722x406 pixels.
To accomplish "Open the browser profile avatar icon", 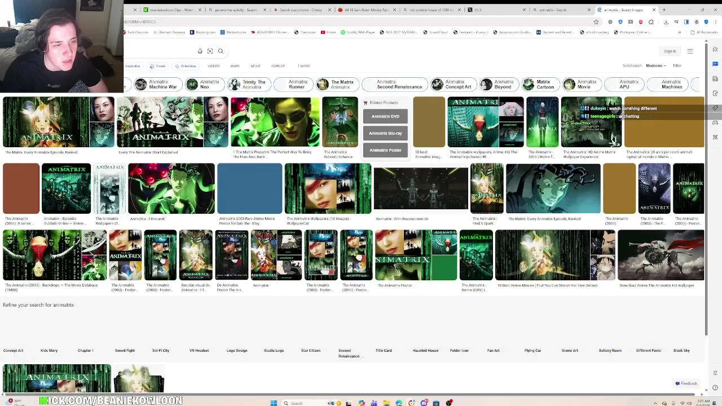I will (697, 22).
